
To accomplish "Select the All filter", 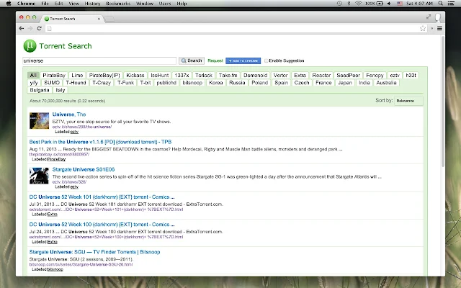I will (x=33, y=75).
